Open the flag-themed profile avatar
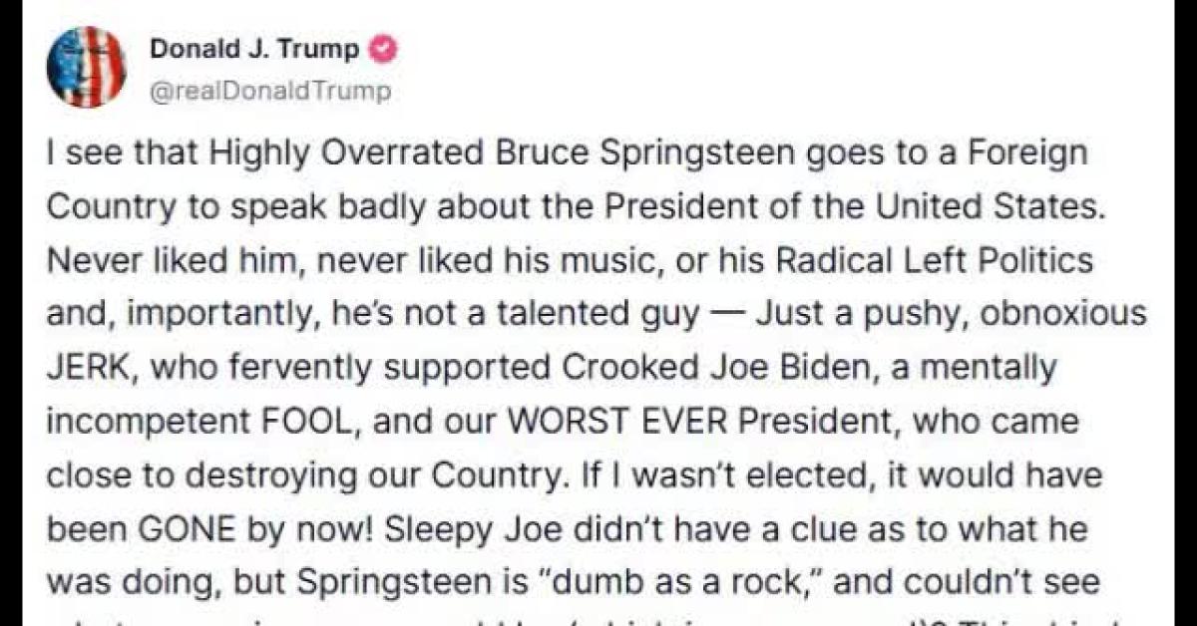 [x=87, y=68]
